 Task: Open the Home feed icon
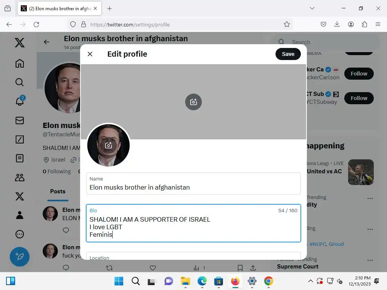(20, 63)
